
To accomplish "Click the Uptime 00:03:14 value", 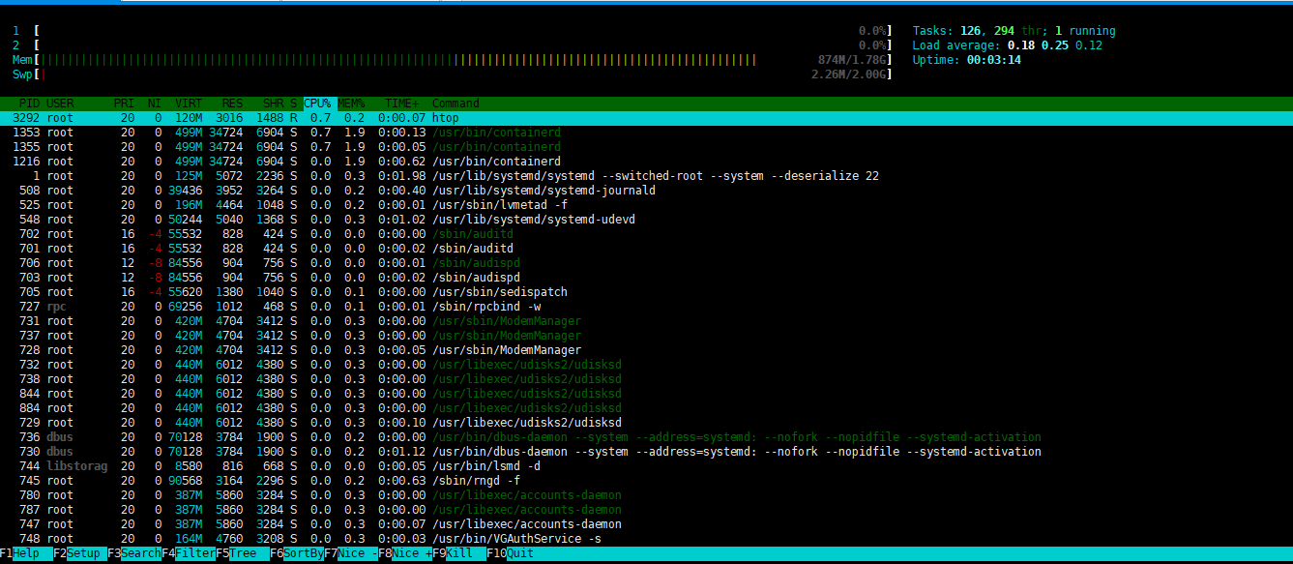I will (993, 60).
